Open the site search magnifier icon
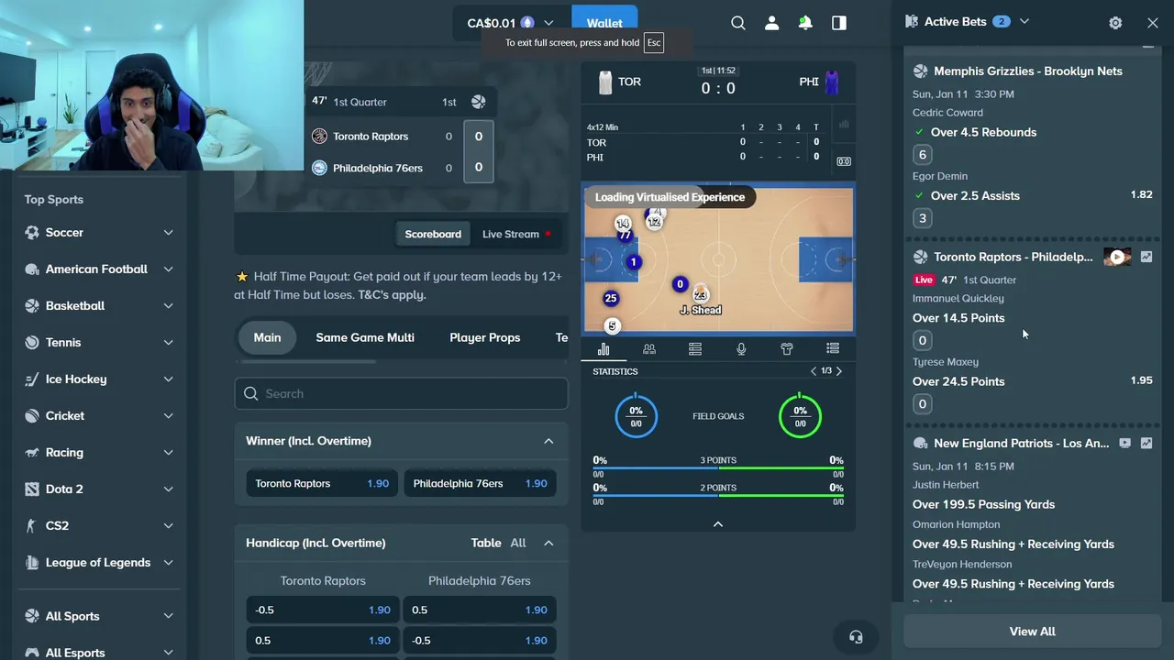This screenshot has height=660, width=1174. coord(738,23)
